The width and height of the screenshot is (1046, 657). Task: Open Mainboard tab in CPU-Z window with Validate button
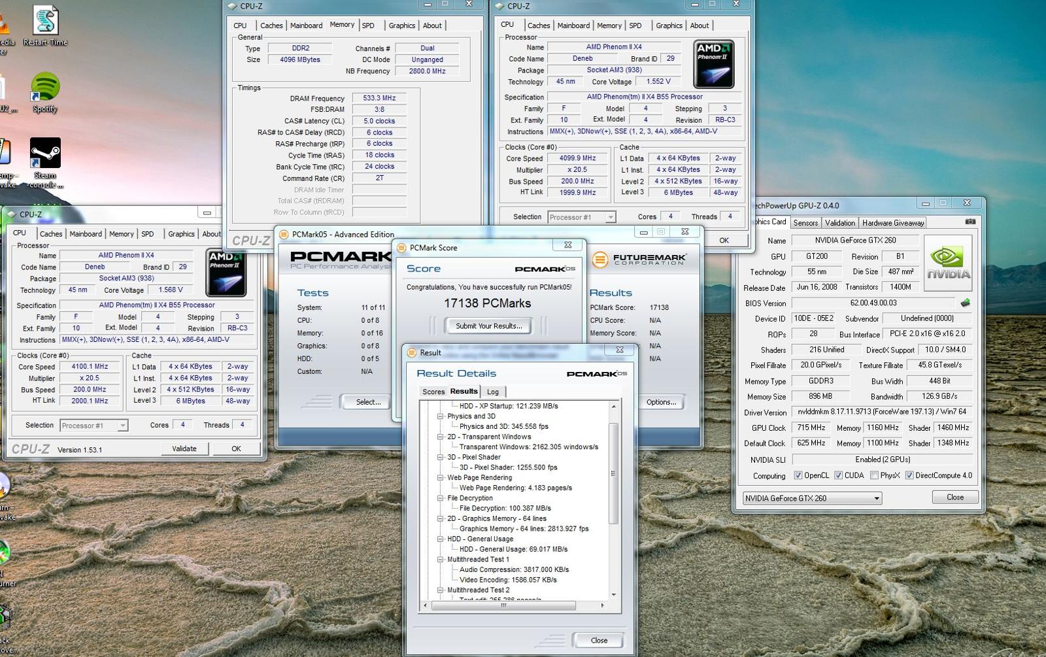[86, 233]
